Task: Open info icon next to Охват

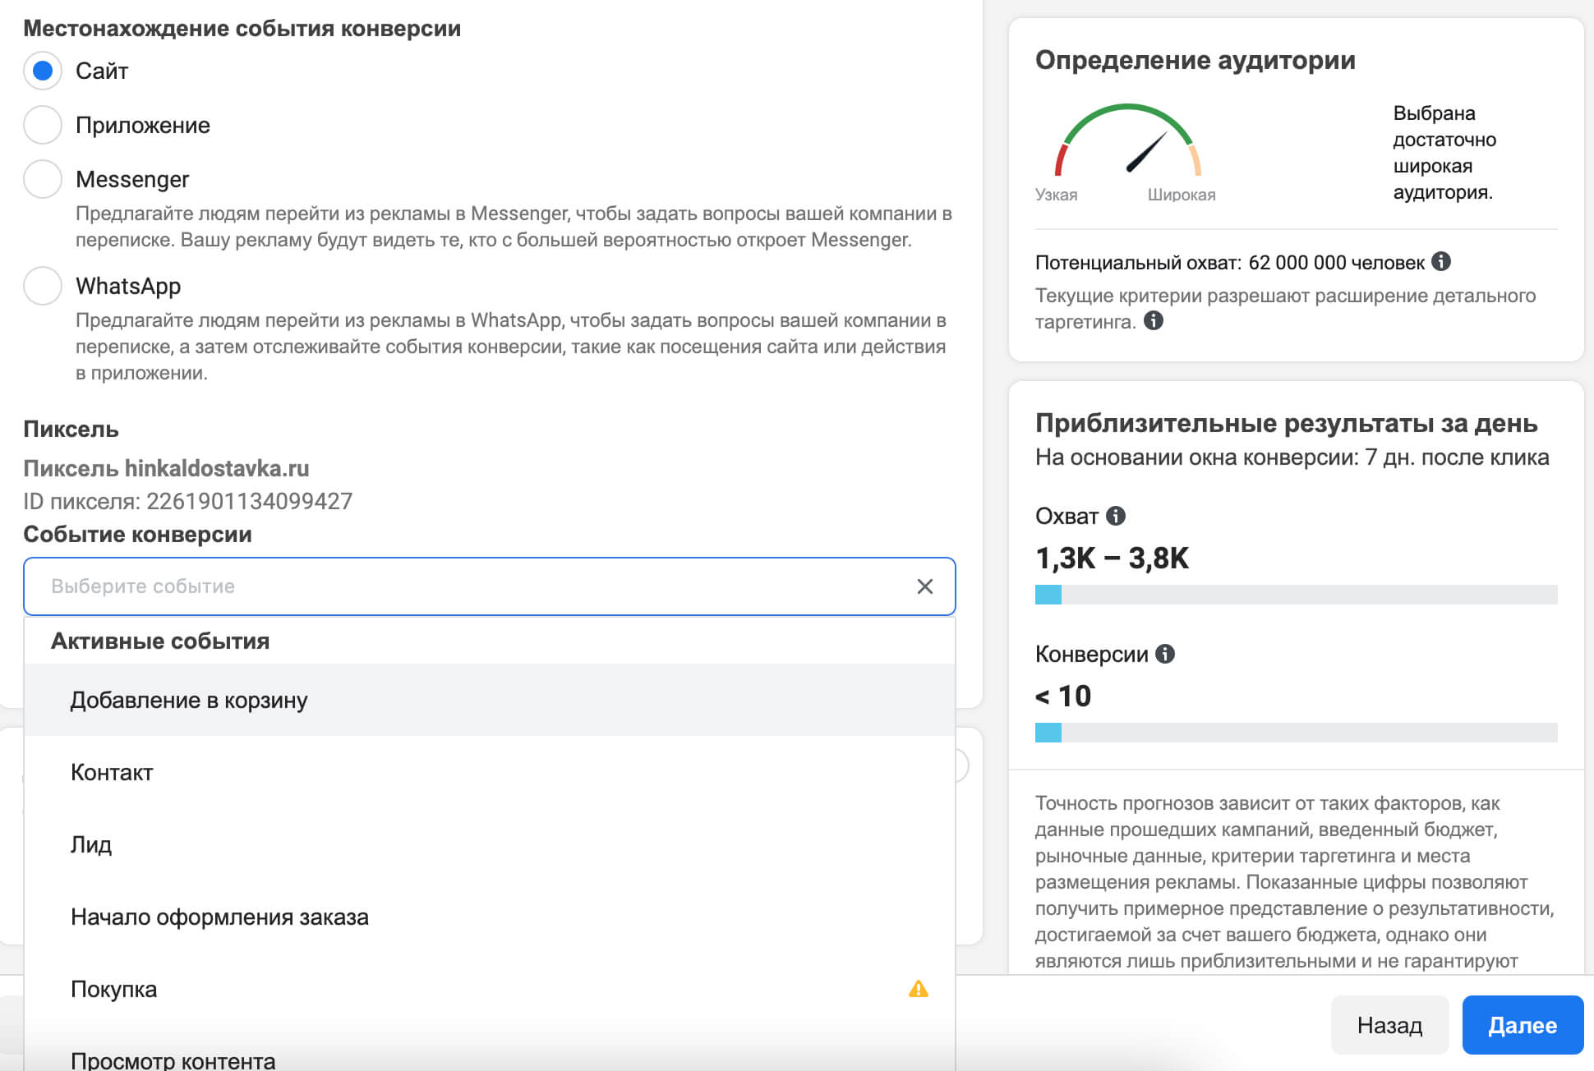Action: (1116, 516)
